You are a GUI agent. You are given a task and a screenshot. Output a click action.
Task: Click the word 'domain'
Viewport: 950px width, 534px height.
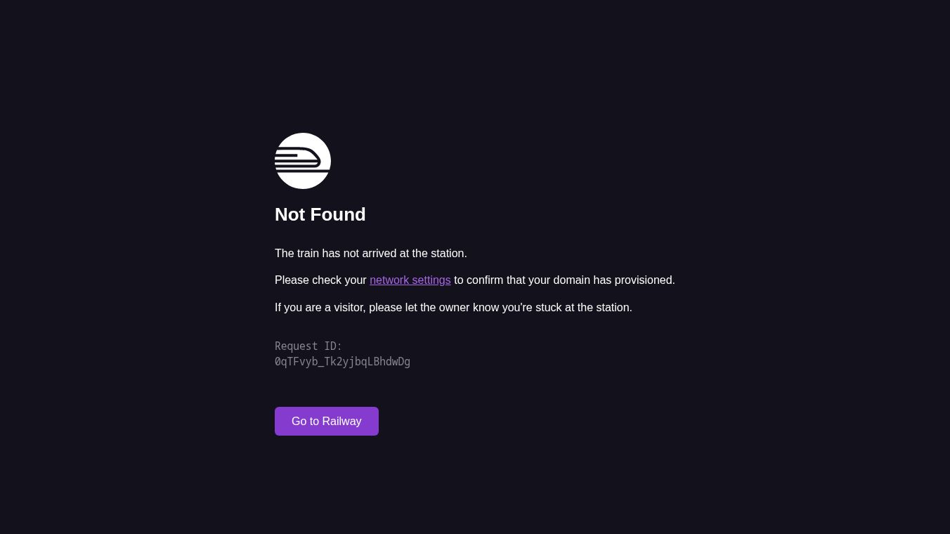[571, 280]
